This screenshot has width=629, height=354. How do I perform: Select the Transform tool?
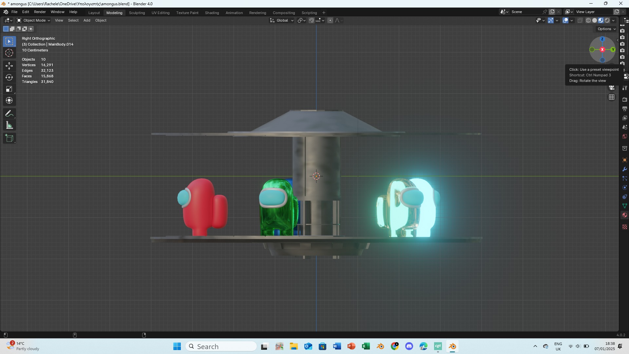pyautogui.click(x=9, y=101)
